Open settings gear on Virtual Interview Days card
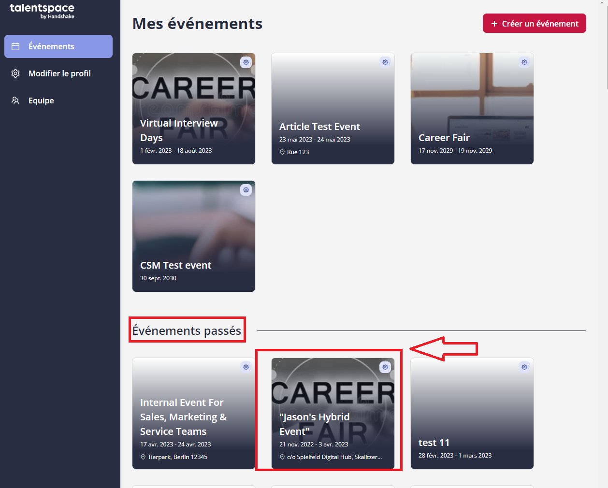 point(246,62)
